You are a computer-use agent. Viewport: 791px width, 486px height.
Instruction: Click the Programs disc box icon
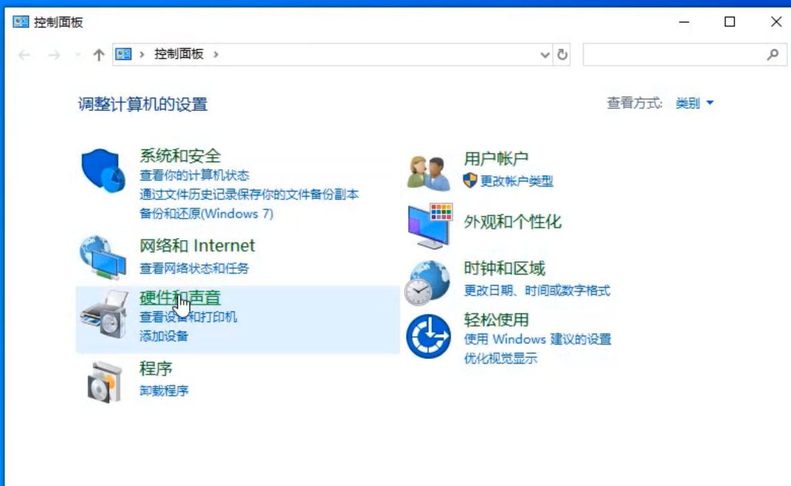tap(104, 381)
